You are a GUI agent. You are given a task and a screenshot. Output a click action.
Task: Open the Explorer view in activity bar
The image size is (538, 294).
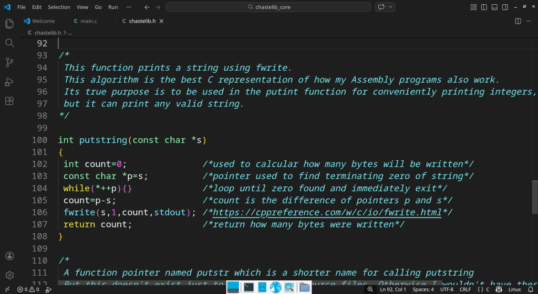[x=9, y=24]
